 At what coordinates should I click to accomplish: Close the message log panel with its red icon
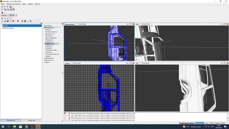65,113
